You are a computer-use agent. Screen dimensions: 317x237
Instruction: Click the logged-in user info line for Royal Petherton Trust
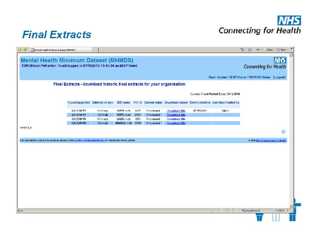[79, 66]
